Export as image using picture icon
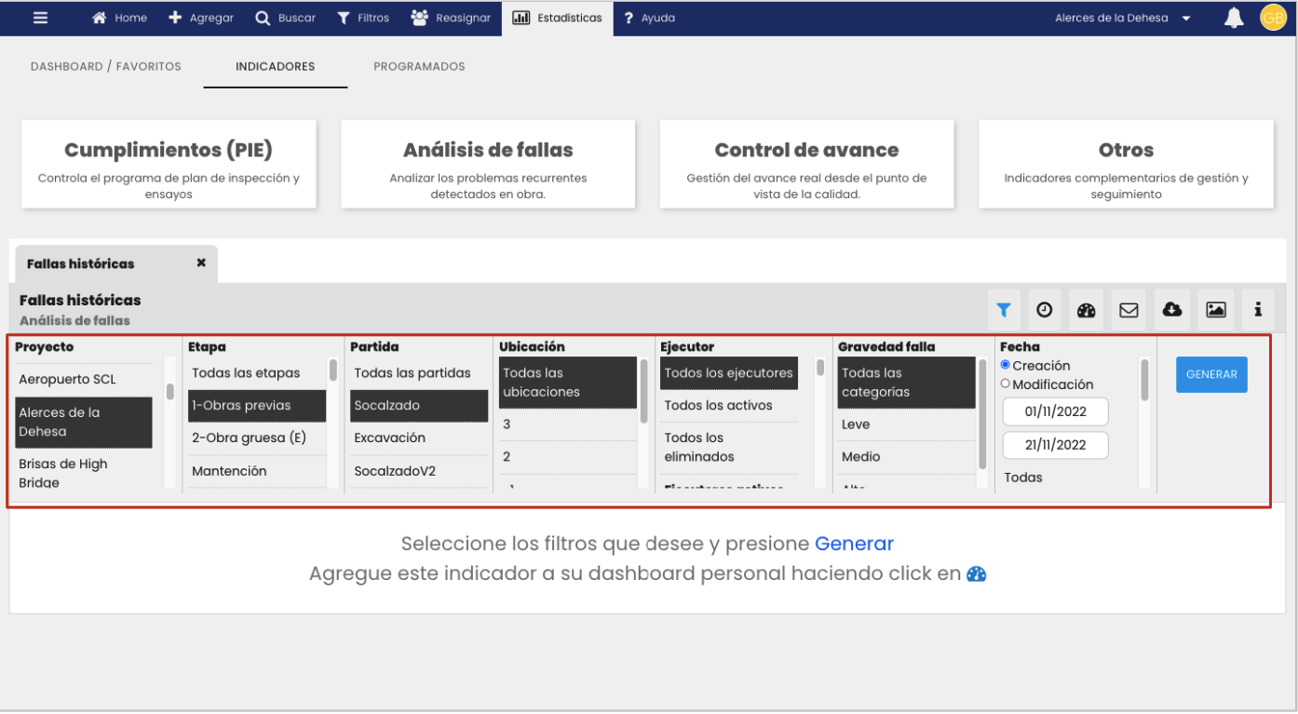 [x=1215, y=310]
